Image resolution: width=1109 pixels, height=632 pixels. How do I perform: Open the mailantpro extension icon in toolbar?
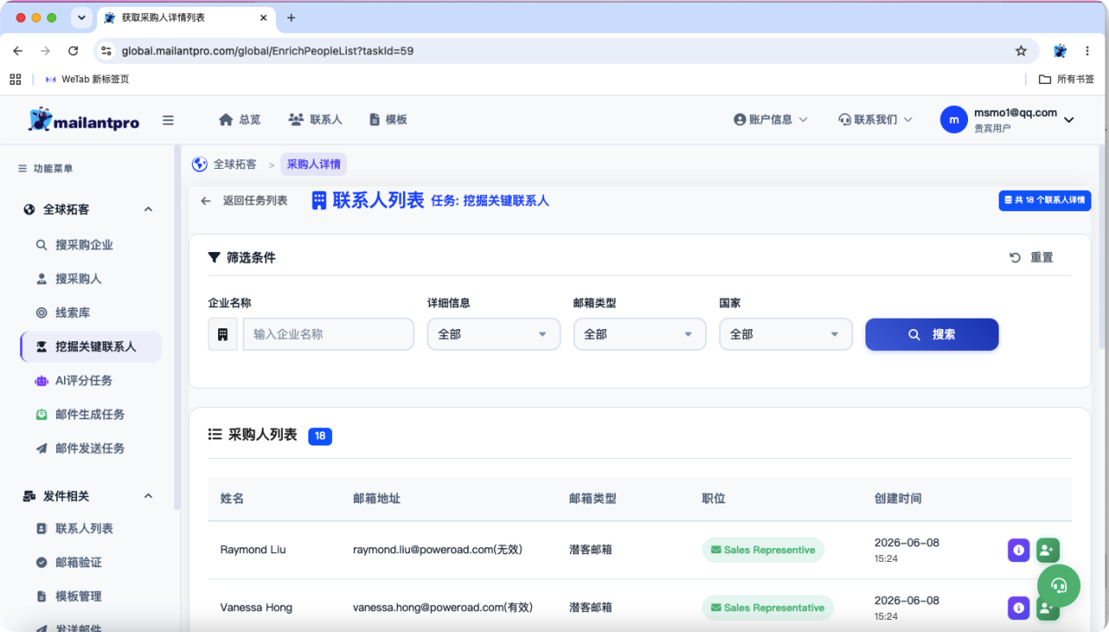[1060, 51]
